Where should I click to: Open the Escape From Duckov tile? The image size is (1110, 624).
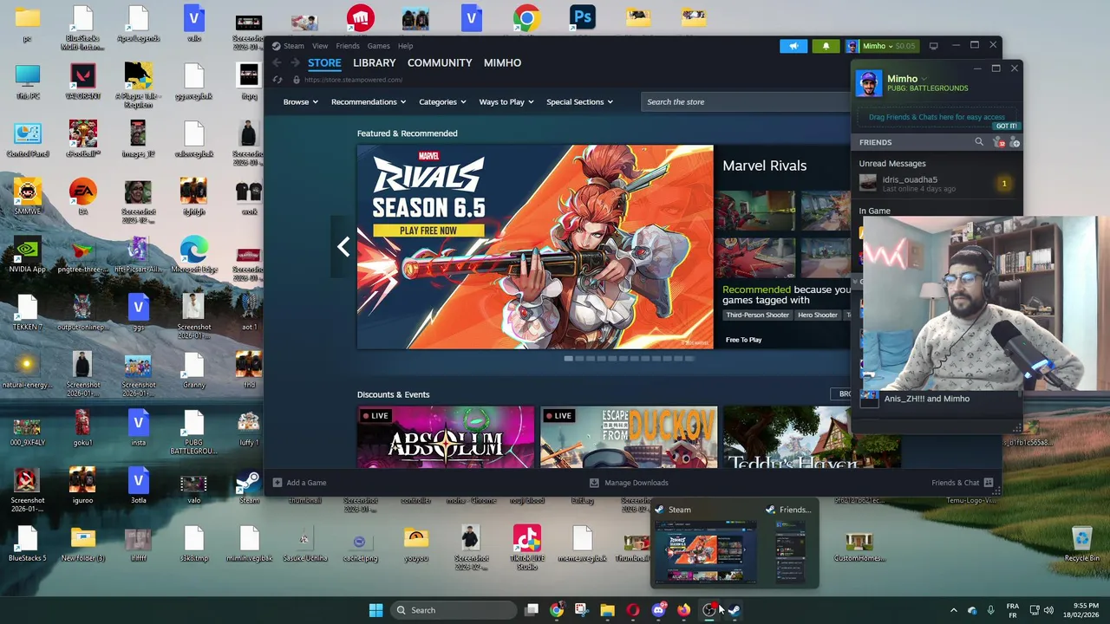629,438
